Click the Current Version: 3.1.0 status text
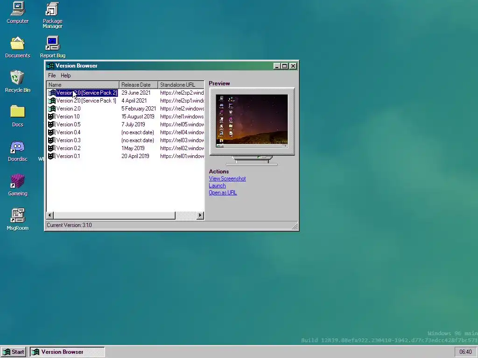The width and height of the screenshot is (478, 358). (69, 225)
